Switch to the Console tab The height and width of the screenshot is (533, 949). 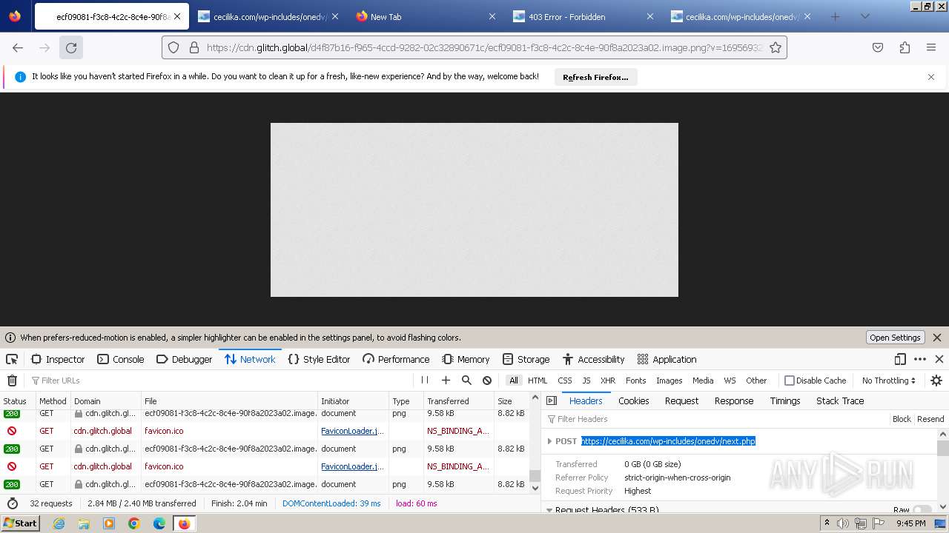click(121, 359)
